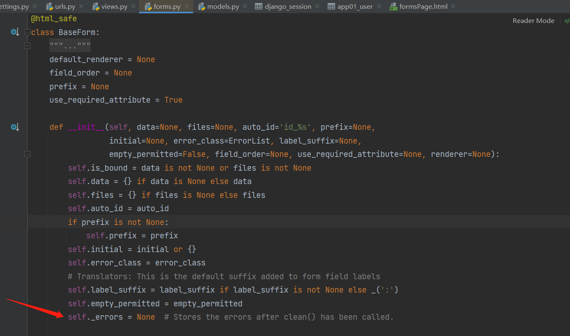The image size is (570, 336).
Task: Open the app01_user table tab
Action: tap(355, 6)
